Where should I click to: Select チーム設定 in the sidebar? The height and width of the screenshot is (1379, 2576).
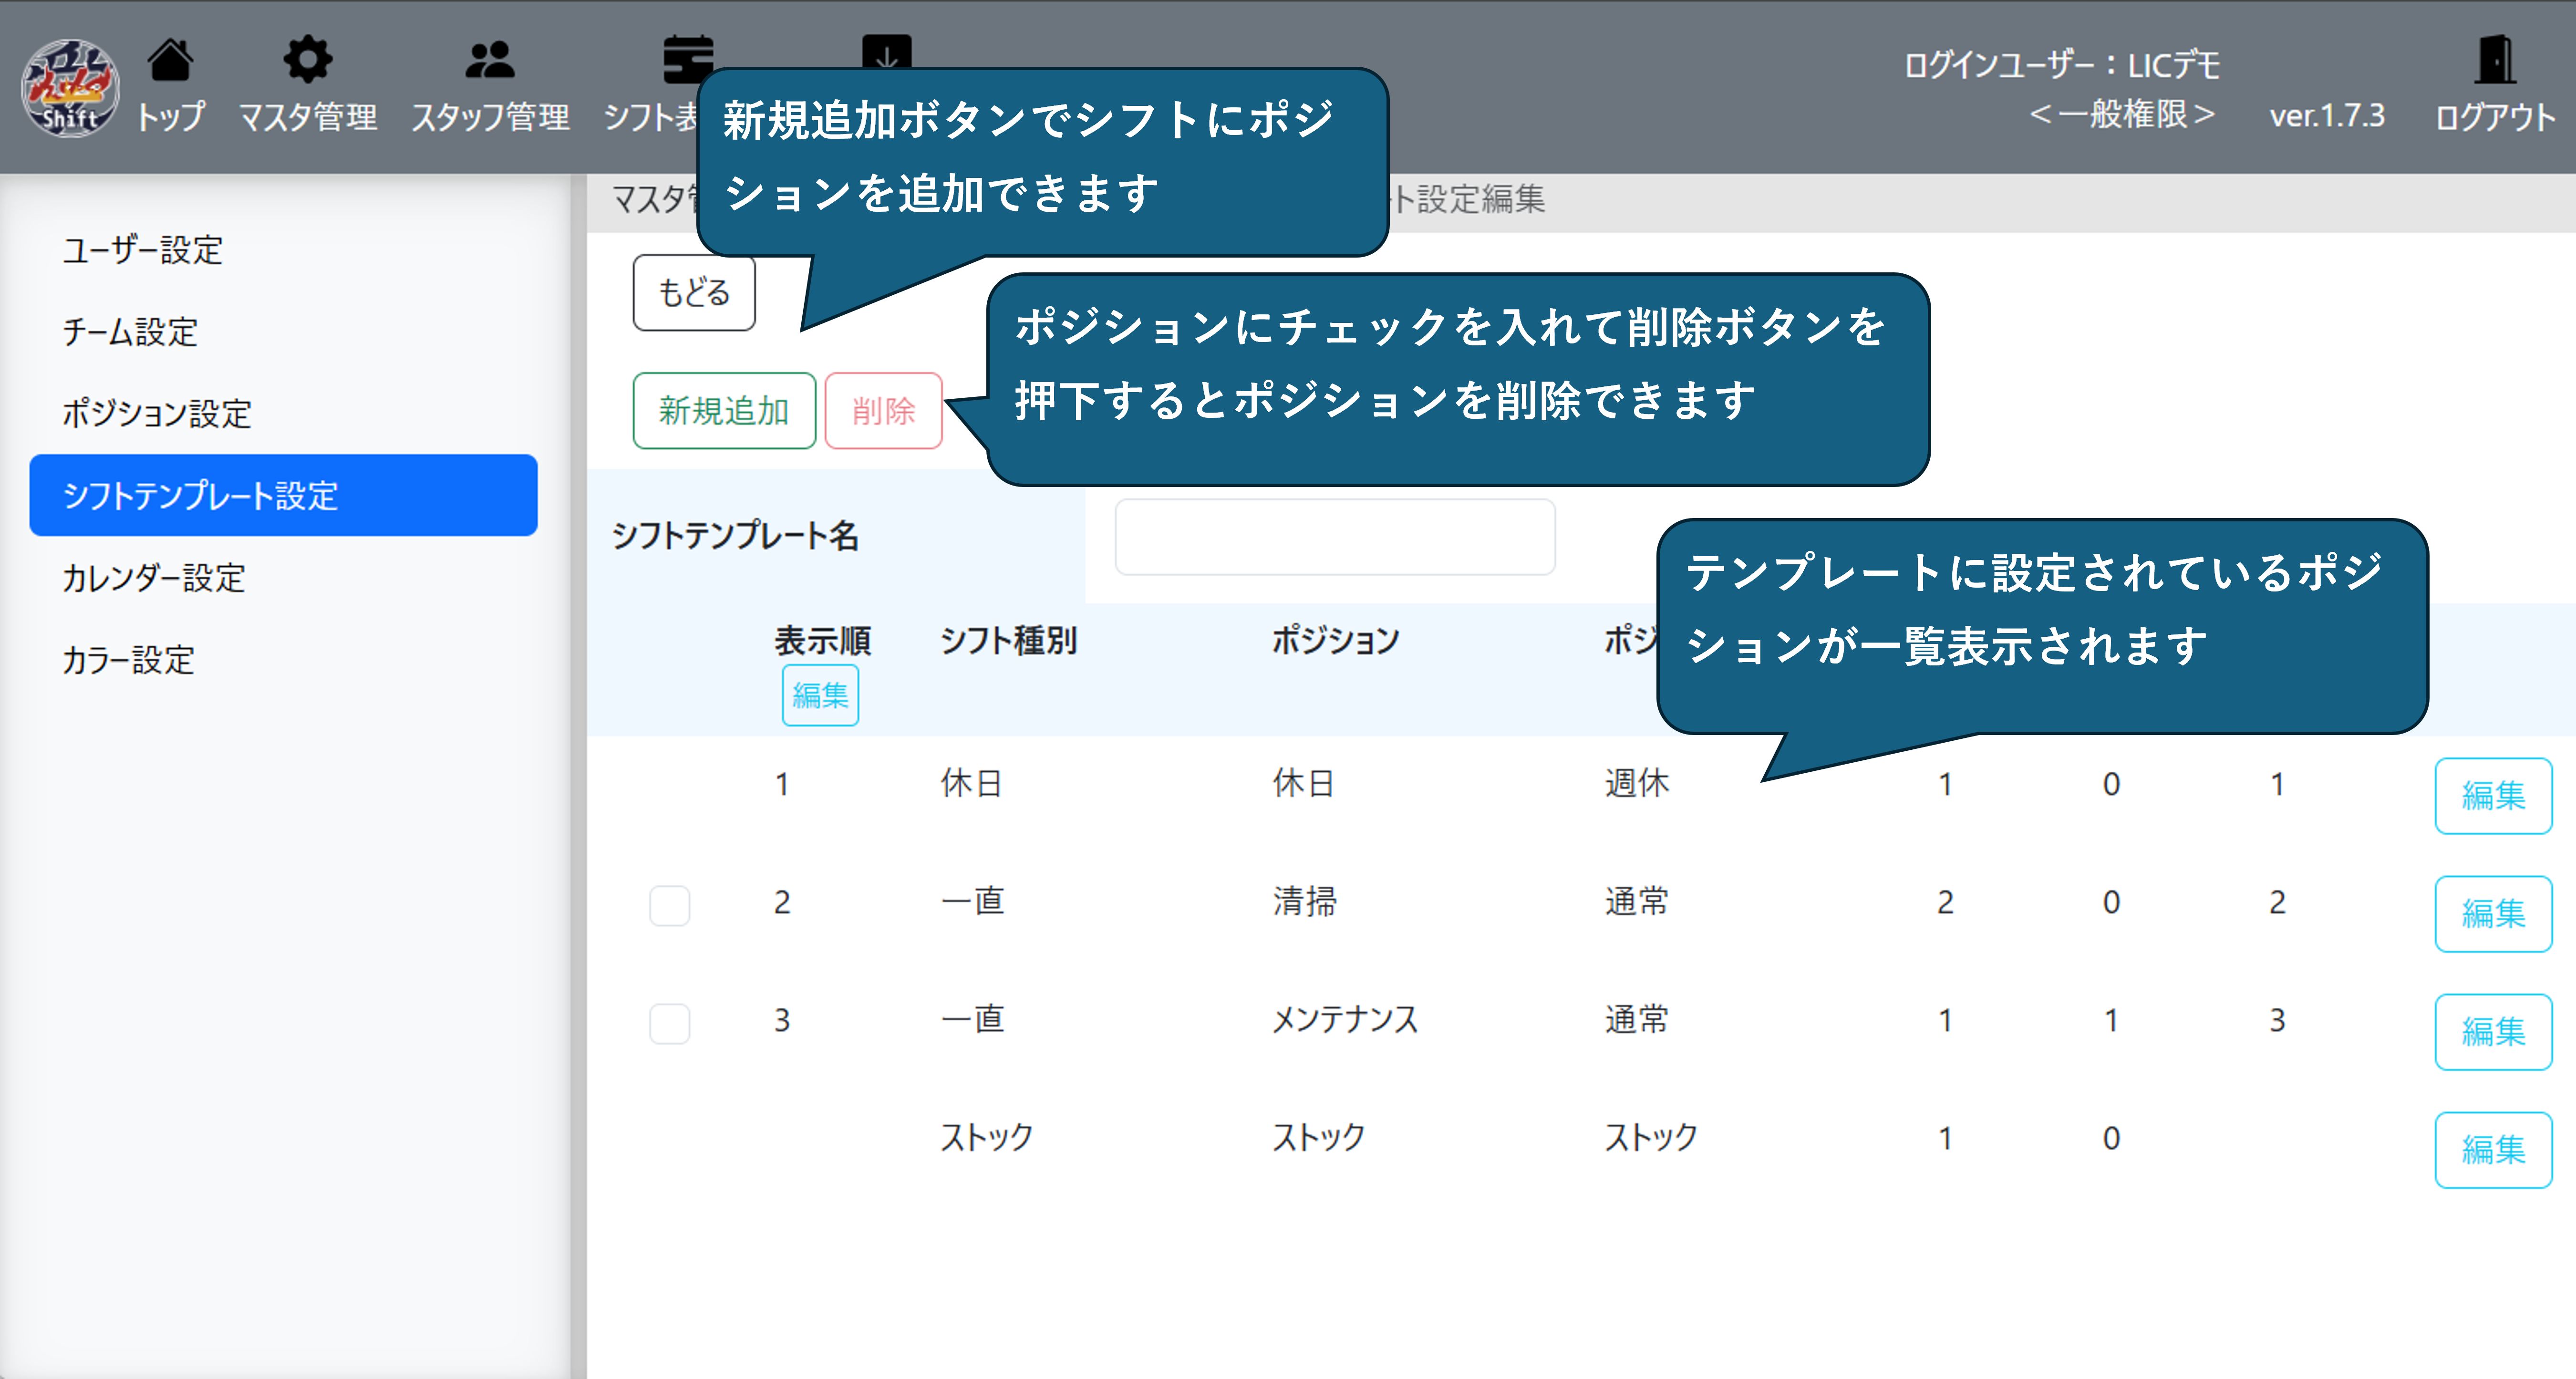[130, 332]
